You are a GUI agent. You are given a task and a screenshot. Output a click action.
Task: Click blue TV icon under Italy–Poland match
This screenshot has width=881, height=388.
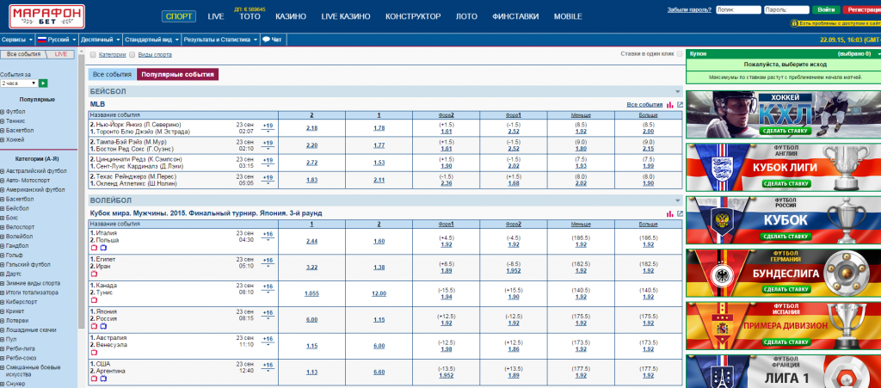click(103, 247)
